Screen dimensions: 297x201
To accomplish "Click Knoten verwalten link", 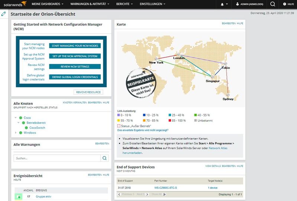I will (75, 103).
